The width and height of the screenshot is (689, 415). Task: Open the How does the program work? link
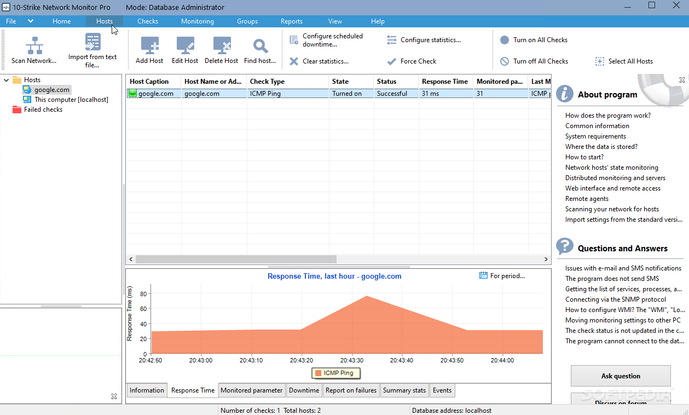click(608, 116)
